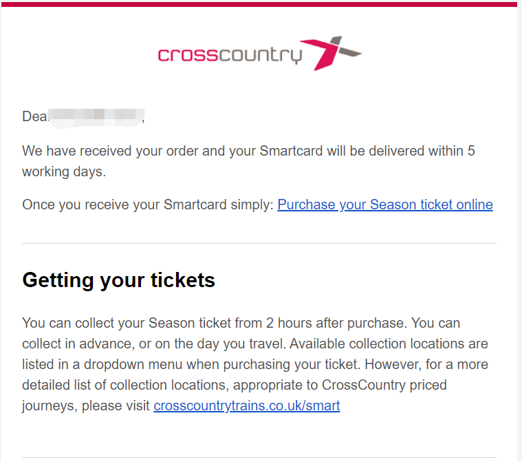Click the divider line above Getting your tickets
Image resolution: width=522 pixels, height=462 pixels.
click(x=259, y=243)
